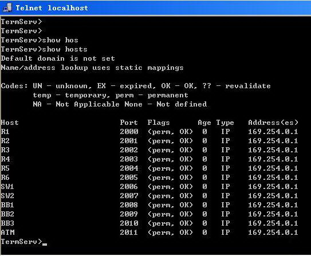Click 'Name/address lookup uses static mappings' line
Image resolution: width=311 pixels, height=256 pixels.
point(92,68)
